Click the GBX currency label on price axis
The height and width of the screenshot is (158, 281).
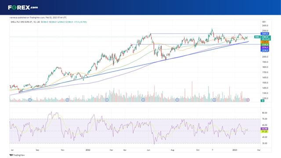click(x=264, y=22)
